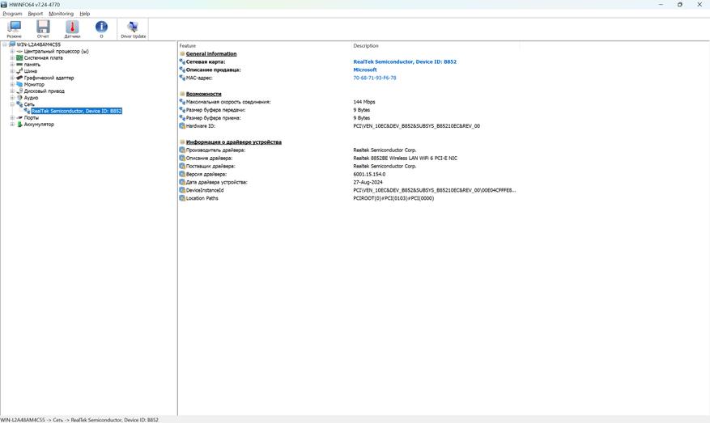The image size is (710, 423).
Task: Click the folder icon beside Возможности heading
Action: pos(182,94)
